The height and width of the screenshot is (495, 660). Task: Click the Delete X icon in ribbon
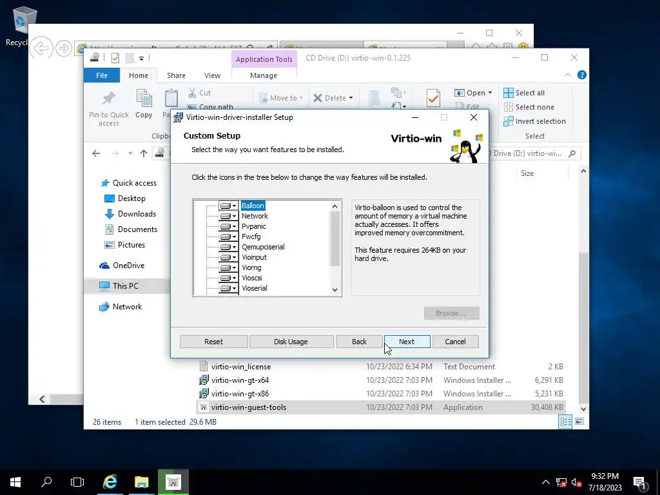point(317,98)
